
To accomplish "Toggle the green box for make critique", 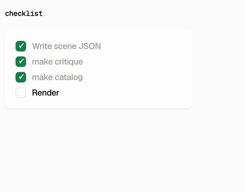I will [x=21, y=62].
